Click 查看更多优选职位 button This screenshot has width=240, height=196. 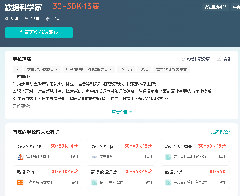(39, 33)
